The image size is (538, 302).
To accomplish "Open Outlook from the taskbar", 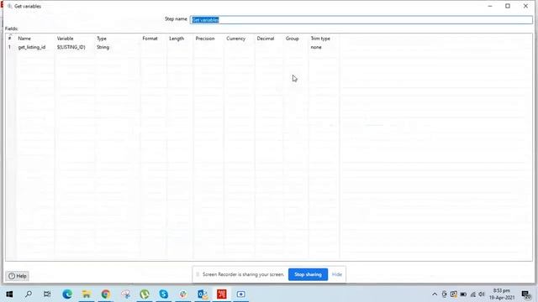I will click(x=203, y=294).
